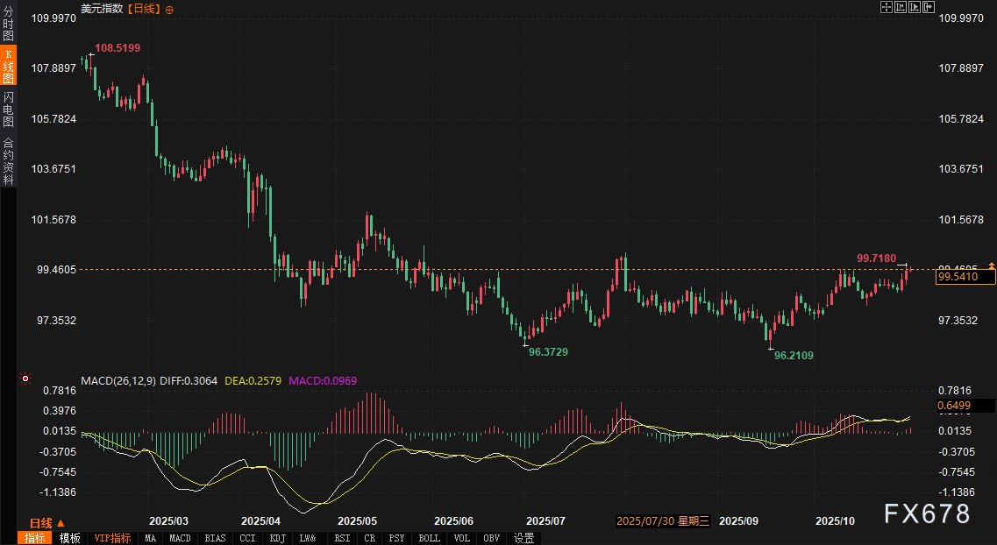The height and width of the screenshot is (545, 997).
Task: Click the rightmost export arrow icon
Action: point(927,8)
